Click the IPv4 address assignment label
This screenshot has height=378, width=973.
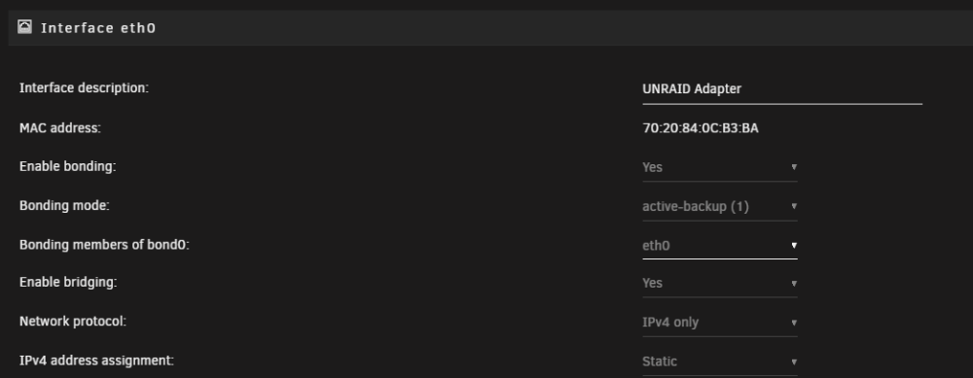click(x=96, y=361)
